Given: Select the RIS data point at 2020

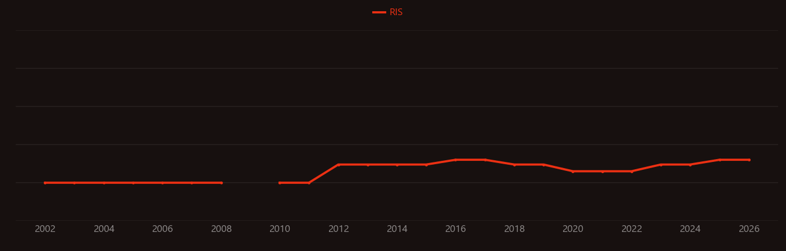Looking at the screenshot, I should click(x=573, y=171).
